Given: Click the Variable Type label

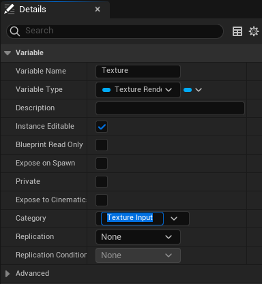Looking at the screenshot, I should point(39,90).
